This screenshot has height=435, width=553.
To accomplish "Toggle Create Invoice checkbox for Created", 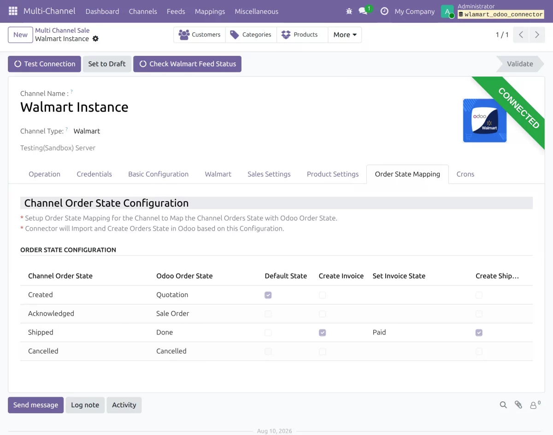I will click(x=322, y=295).
